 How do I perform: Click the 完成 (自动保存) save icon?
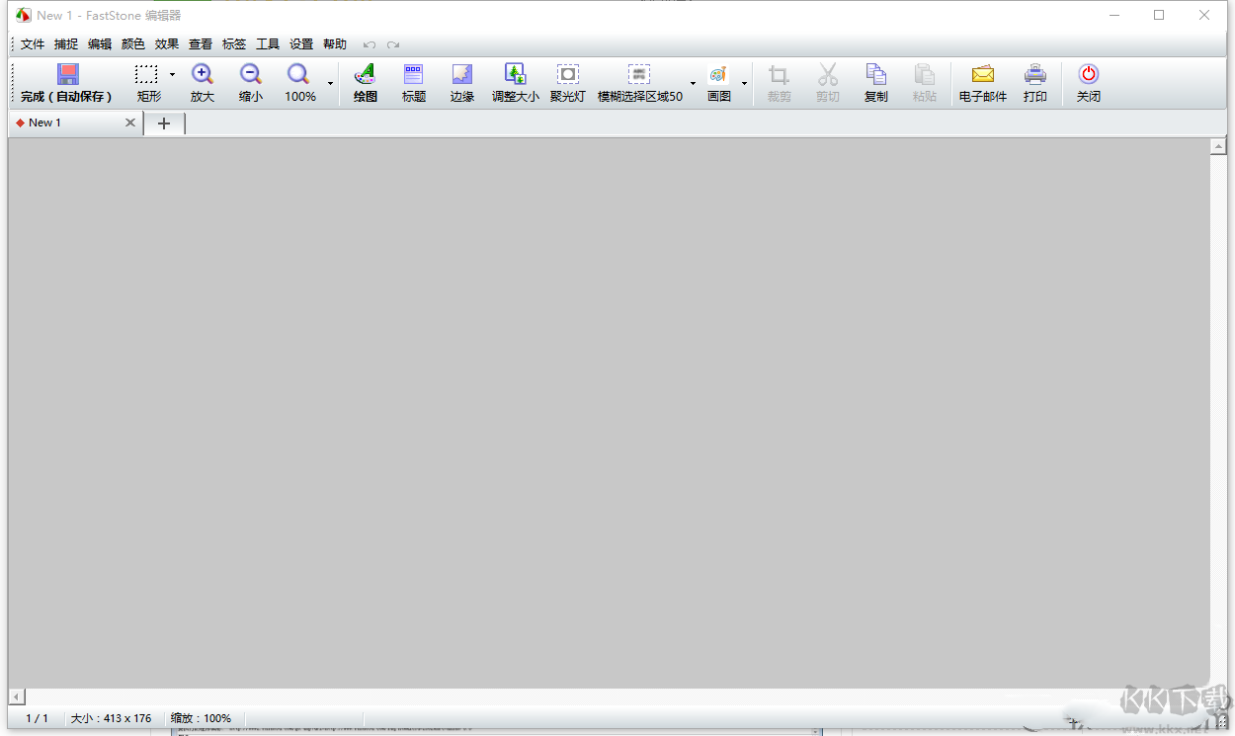coord(67,75)
